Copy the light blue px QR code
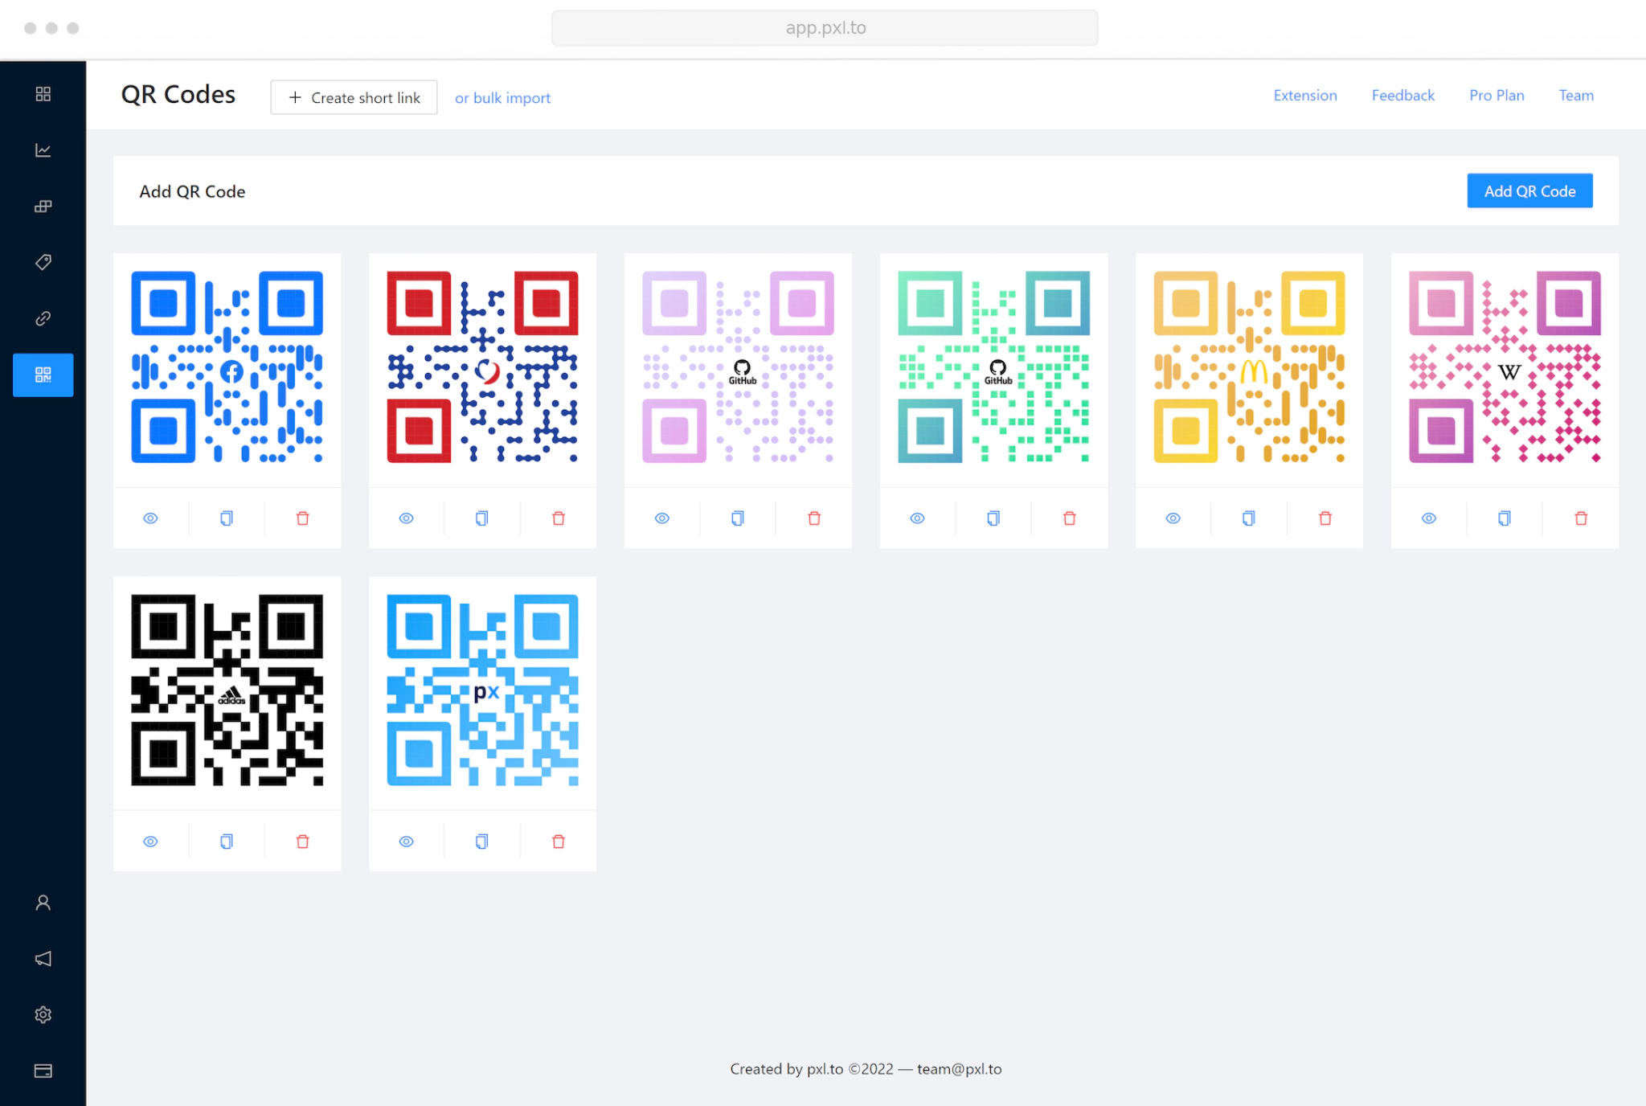Viewport: 1646px width, 1106px height. tap(482, 842)
